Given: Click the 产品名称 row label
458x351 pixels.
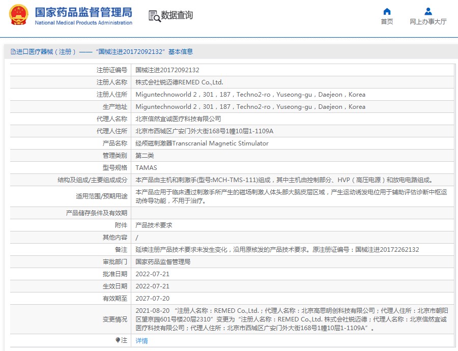Looking at the screenshot, I should point(115,143).
